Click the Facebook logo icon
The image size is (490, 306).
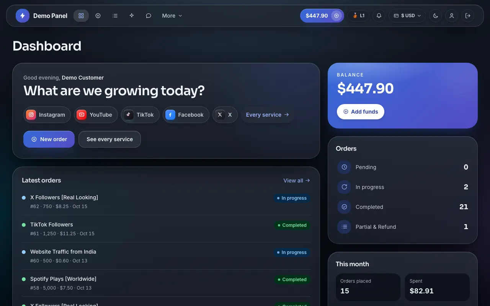click(x=170, y=115)
